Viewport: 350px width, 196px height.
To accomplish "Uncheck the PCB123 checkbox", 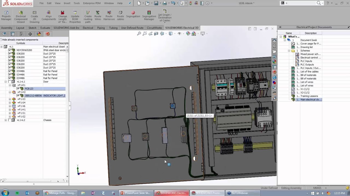I will click(18, 88).
